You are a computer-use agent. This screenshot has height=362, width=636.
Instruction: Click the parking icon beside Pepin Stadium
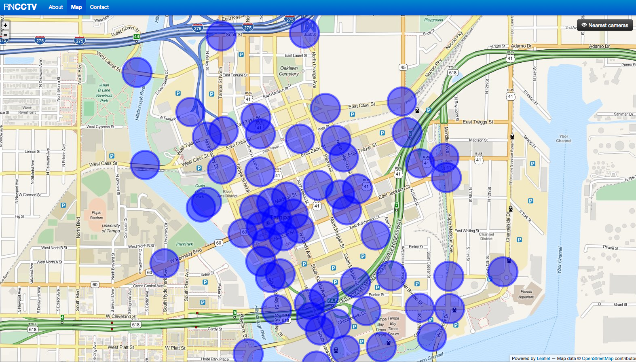[x=63, y=205]
